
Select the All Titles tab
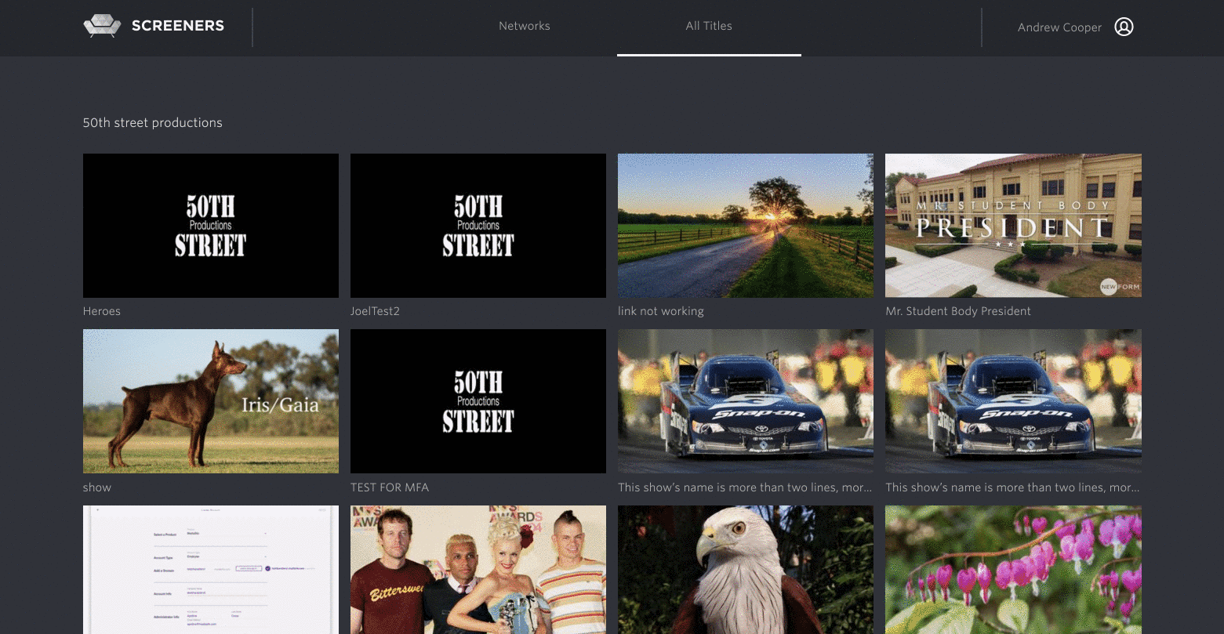click(x=709, y=26)
